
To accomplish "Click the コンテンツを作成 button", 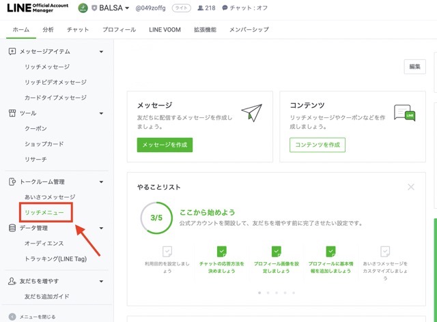I will coord(318,145).
